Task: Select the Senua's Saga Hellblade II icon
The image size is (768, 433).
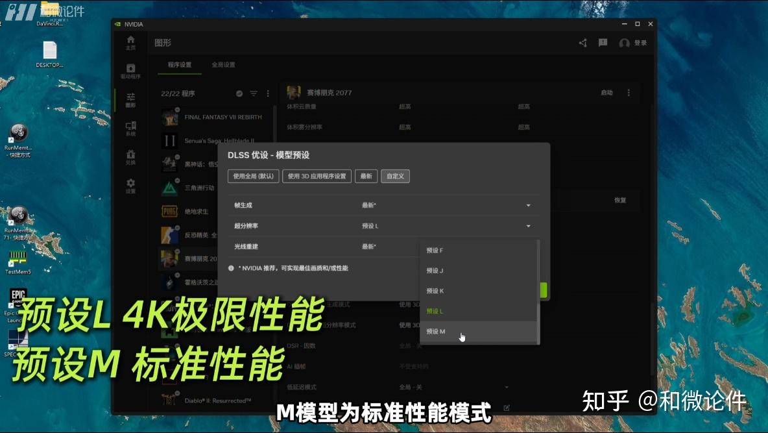Action: pos(170,142)
